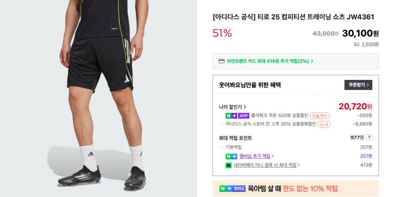Click the 육아템 살 때 한도 없는 10% 적립 banner
Screen dimensions: 394x197
point(296,189)
